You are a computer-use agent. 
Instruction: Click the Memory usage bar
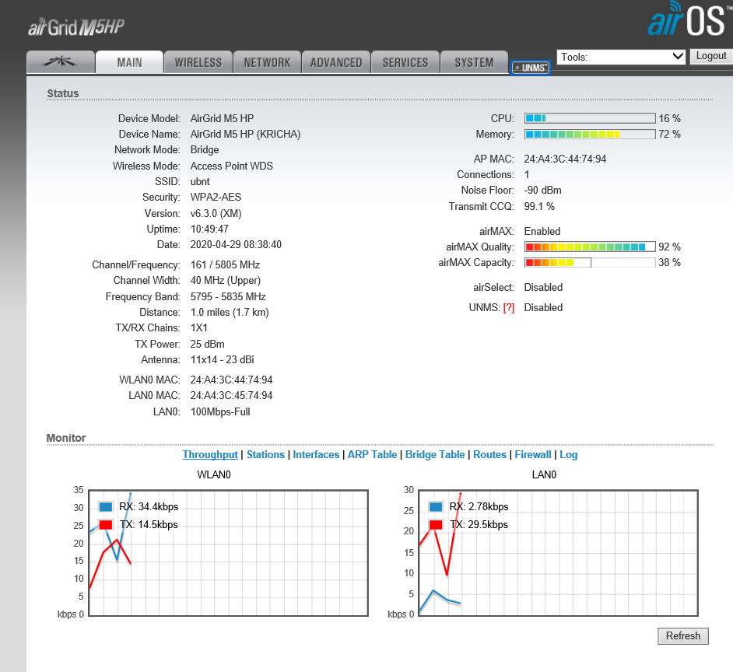click(590, 134)
